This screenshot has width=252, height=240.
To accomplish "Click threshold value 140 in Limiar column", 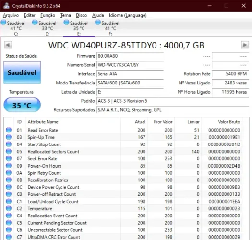I will [x=195, y=151].
